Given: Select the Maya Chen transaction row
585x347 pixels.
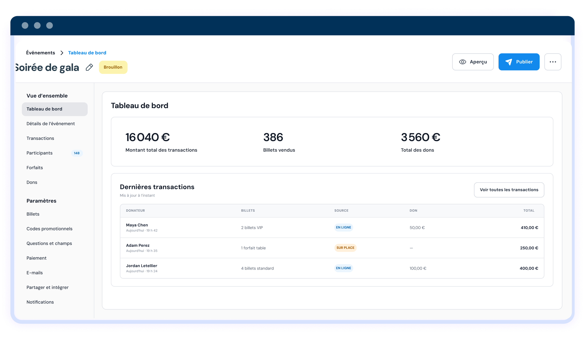Looking at the screenshot, I should (332, 228).
